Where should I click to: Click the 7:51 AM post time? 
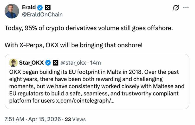[14, 119]
